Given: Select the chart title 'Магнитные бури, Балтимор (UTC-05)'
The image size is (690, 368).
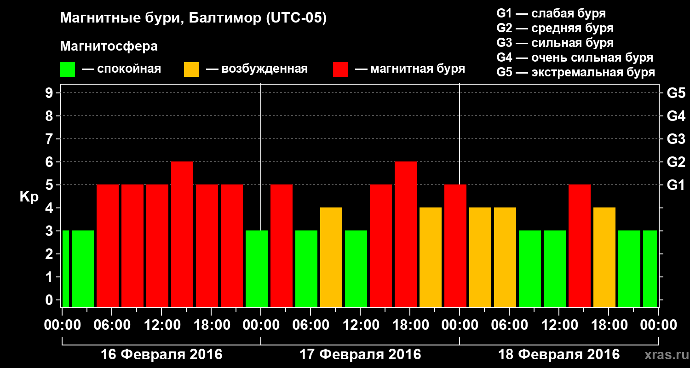Looking at the screenshot, I should (x=193, y=19).
